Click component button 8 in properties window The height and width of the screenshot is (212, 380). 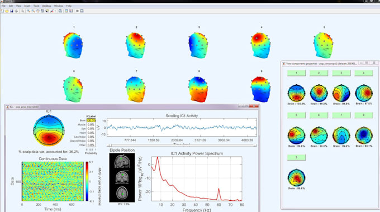click(364, 115)
